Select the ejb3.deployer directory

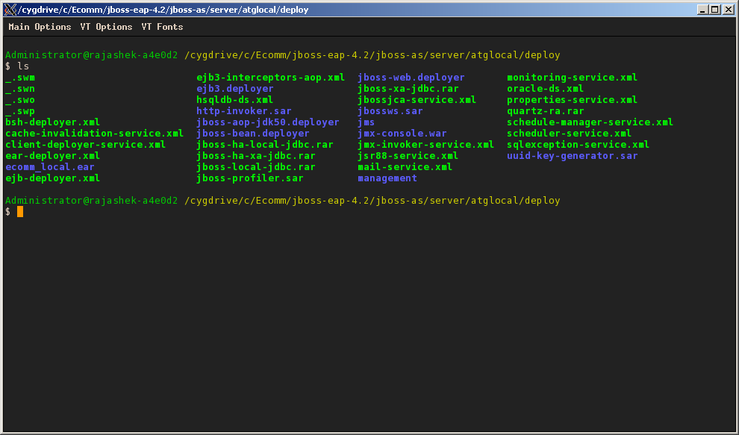[x=235, y=89]
